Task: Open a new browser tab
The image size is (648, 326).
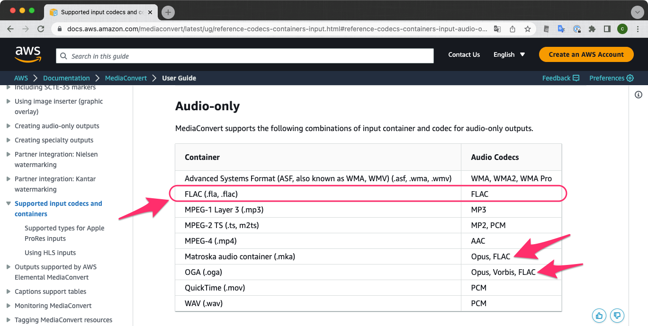Action: tap(168, 12)
